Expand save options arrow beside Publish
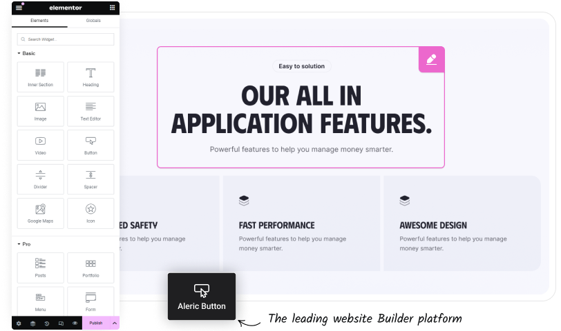Image resolution: width=561 pixels, height=331 pixels. 114,323
